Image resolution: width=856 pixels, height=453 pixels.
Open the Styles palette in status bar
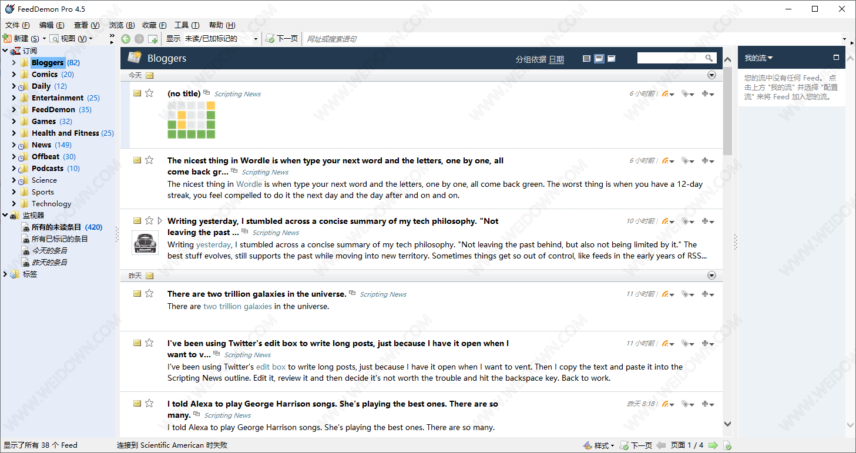(598, 445)
